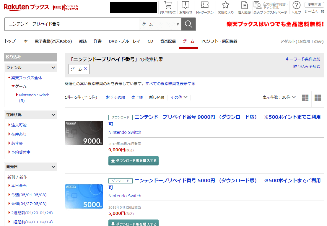Open the purchase history icon (購入履歴)
Screen dimensions: 327x226
[244, 8]
